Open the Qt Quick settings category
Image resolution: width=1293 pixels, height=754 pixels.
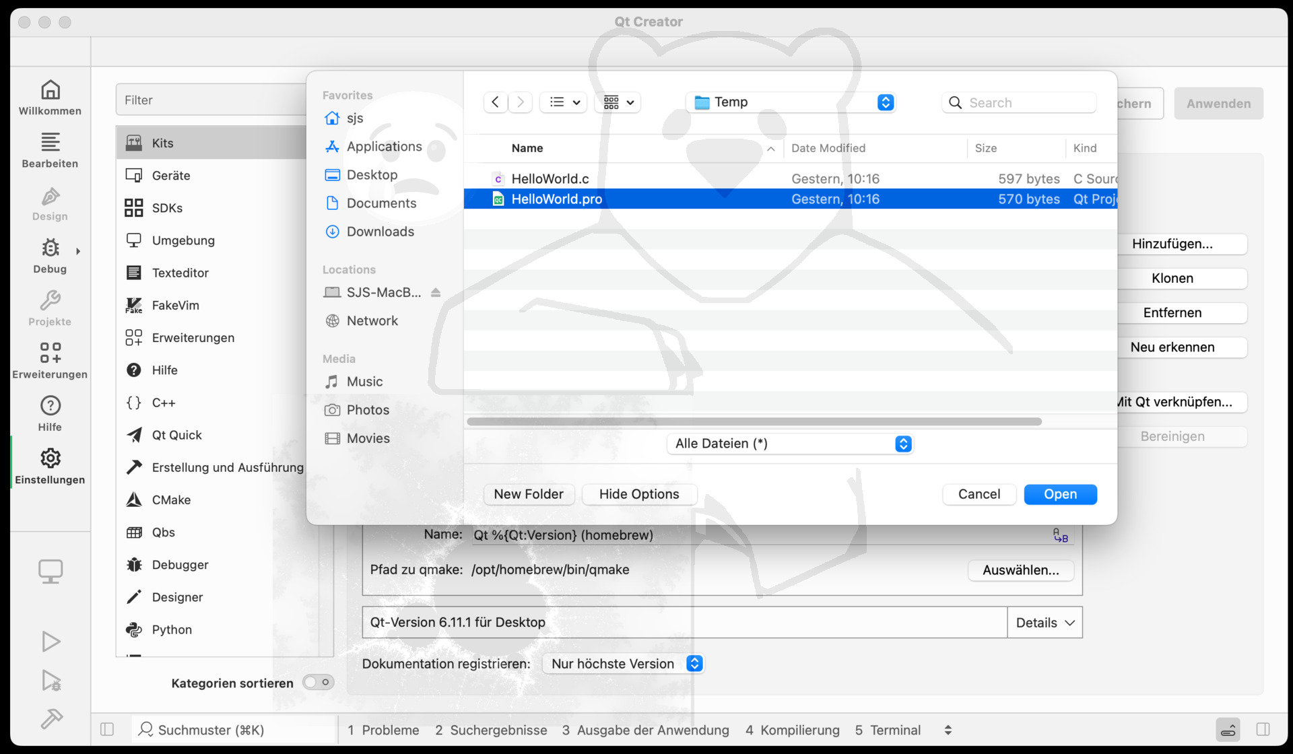pos(211,435)
